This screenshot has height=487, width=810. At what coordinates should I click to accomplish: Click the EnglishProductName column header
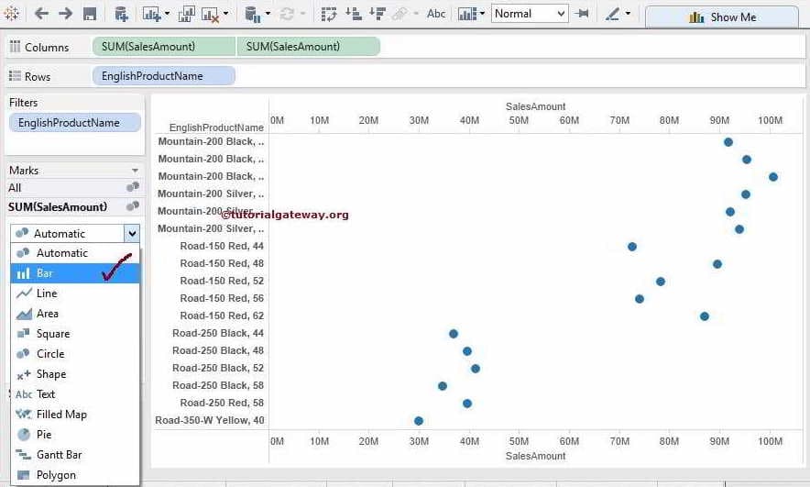(x=216, y=127)
